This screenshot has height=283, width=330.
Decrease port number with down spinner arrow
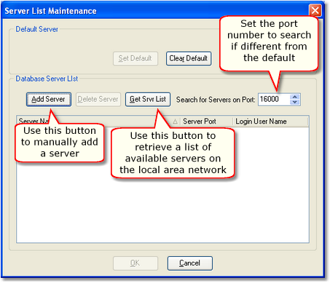(295, 103)
